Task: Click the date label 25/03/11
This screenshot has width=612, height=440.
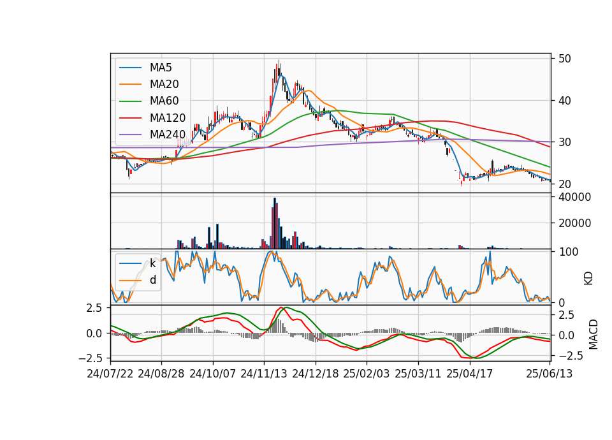Action: click(x=418, y=374)
